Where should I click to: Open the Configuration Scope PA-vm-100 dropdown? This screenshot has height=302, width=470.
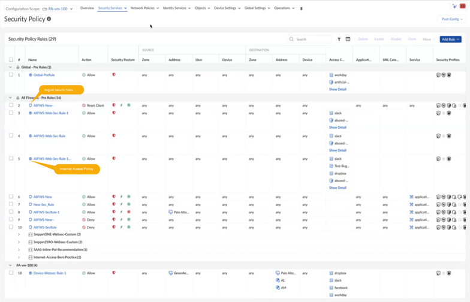(x=60, y=8)
